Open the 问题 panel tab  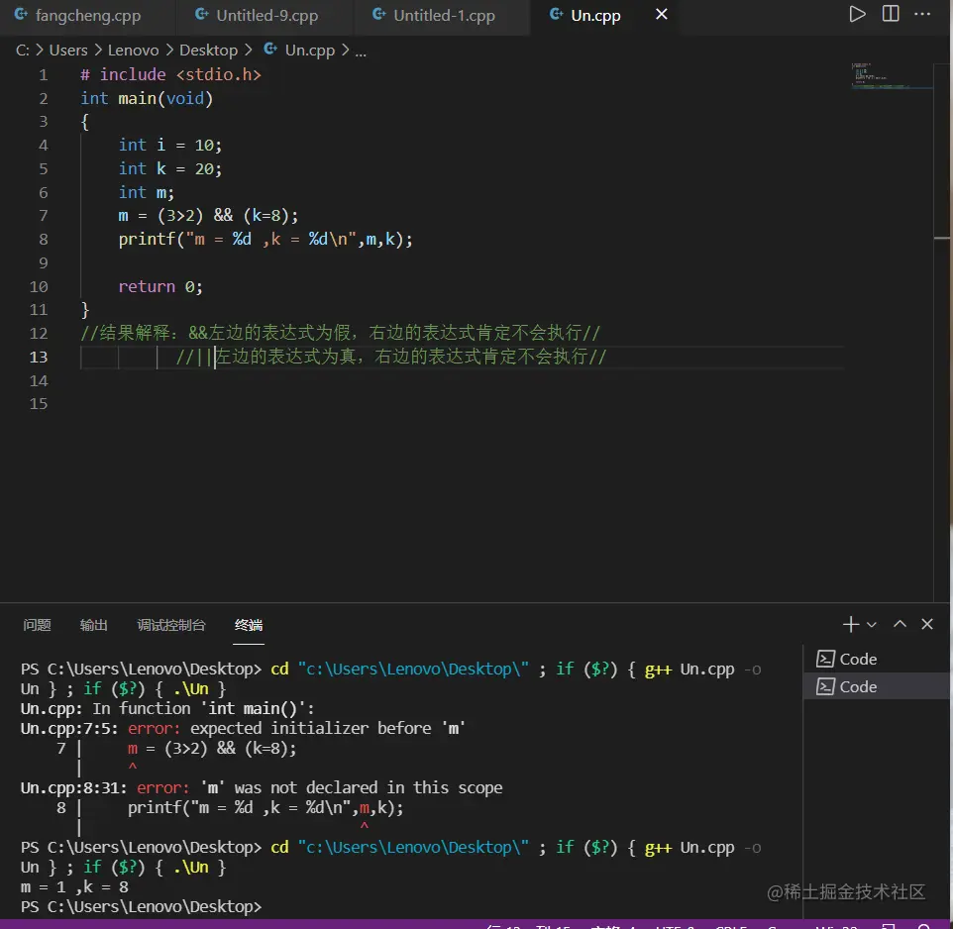pyautogui.click(x=37, y=625)
